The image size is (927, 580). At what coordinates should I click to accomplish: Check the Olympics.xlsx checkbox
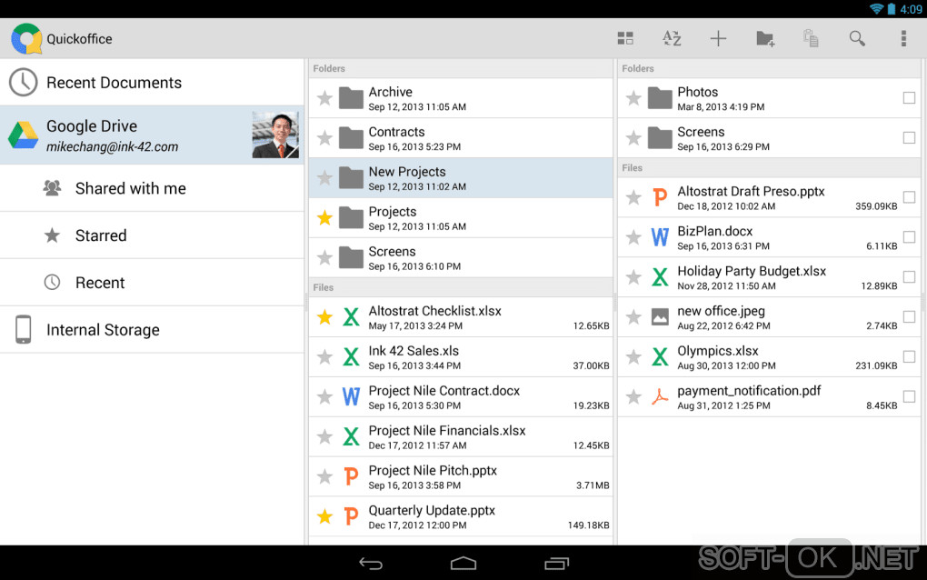coord(909,356)
